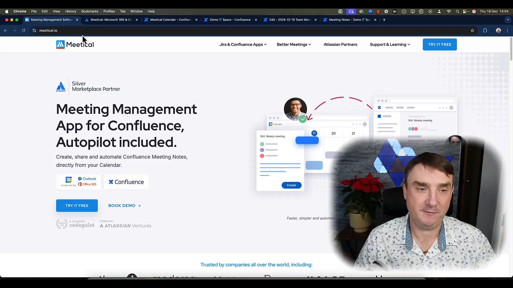The height and width of the screenshot is (288, 513).
Task: Select day 19 in calendar illustration
Action: (314, 133)
